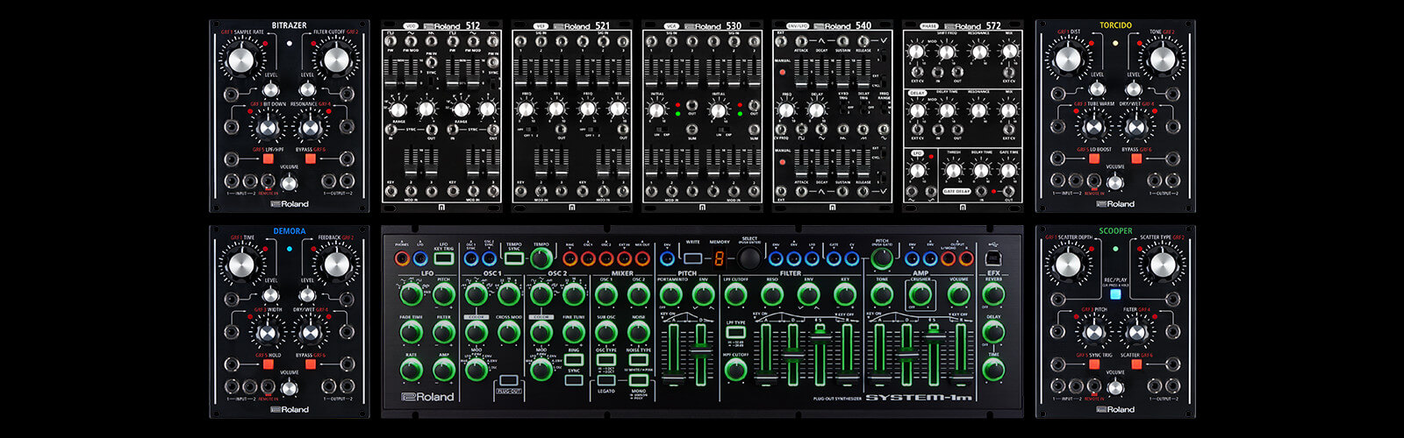Click the CROSS MOD knob
1404x438 pixels.
tap(509, 332)
